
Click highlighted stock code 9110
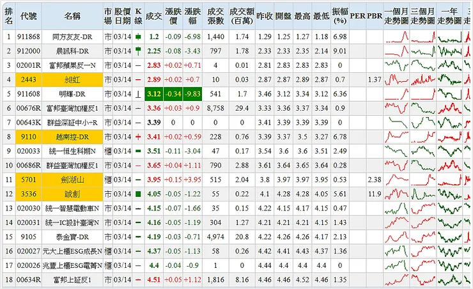pyautogui.click(x=28, y=137)
